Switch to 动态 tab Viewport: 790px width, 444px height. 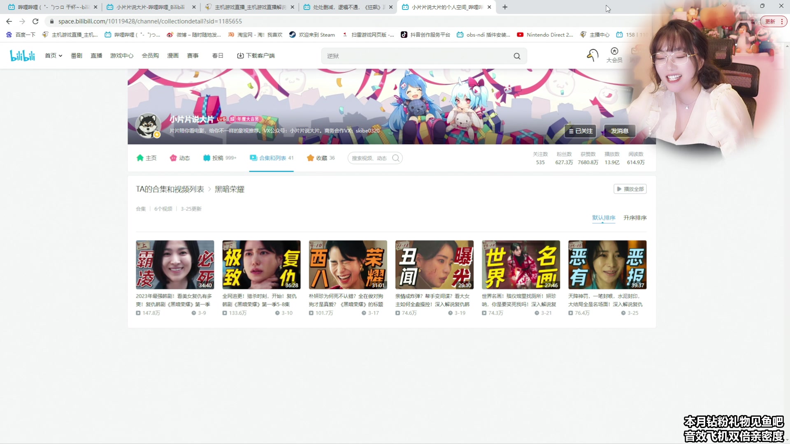tap(180, 158)
